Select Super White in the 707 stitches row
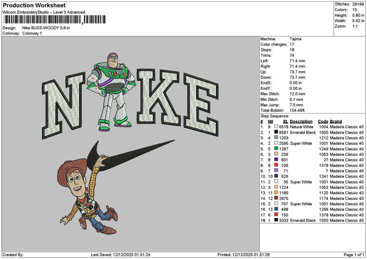Screen dimensions: 367x259 [301, 204]
